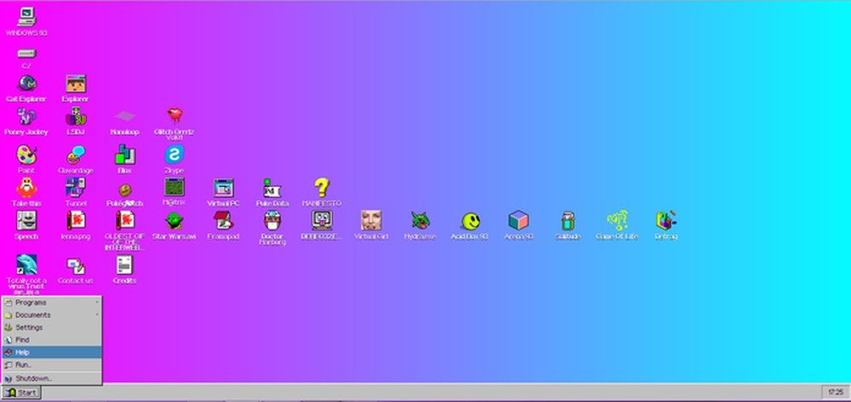
Task: Open the Framapad icon
Action: (x=224, y=221)
